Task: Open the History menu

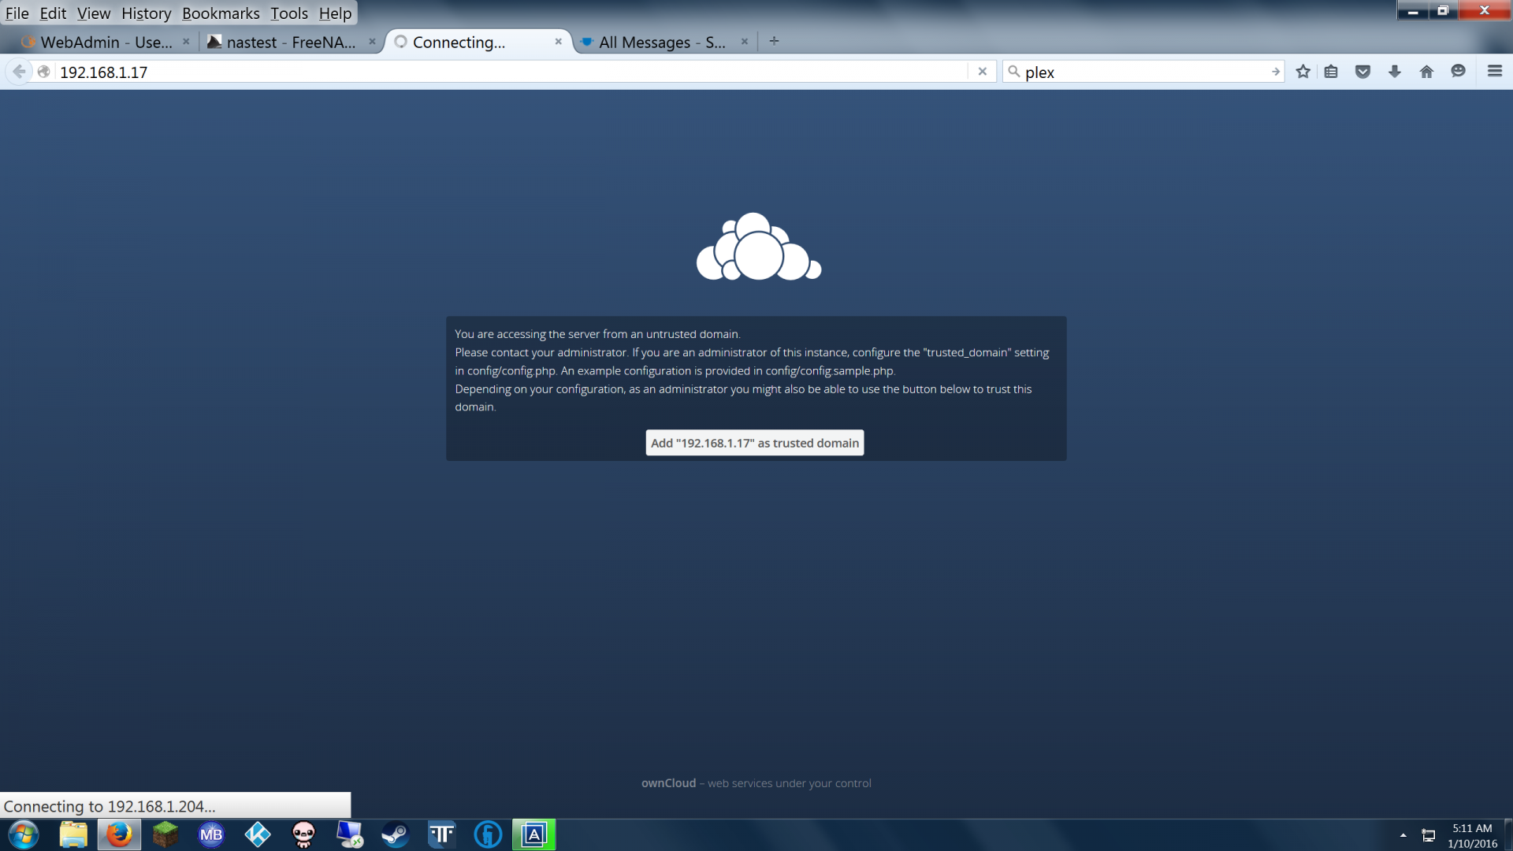Action: pos(146,13)
